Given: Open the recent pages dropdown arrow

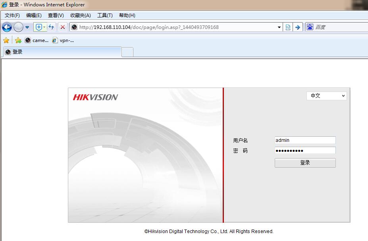Looking at the screenshot, I should 27,27.
